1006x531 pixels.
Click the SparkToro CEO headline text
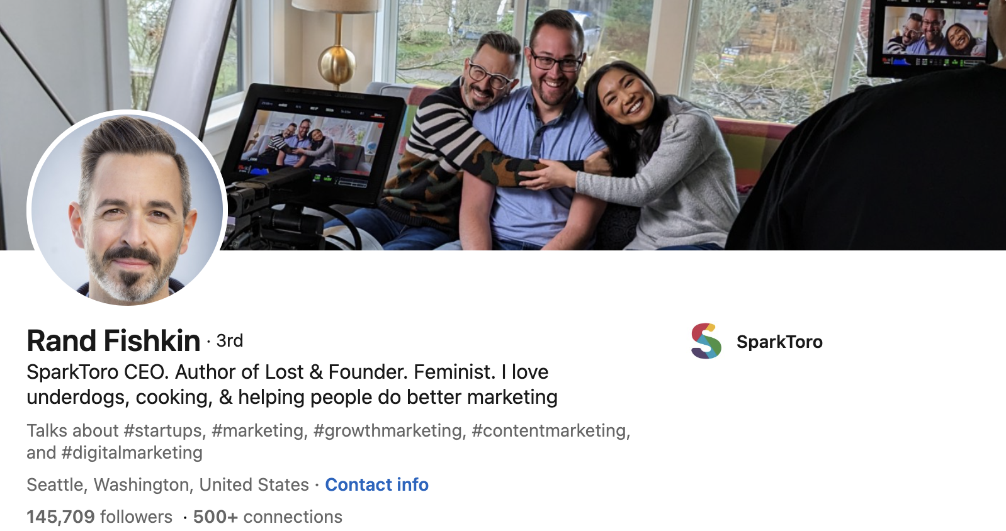[292, 384]
